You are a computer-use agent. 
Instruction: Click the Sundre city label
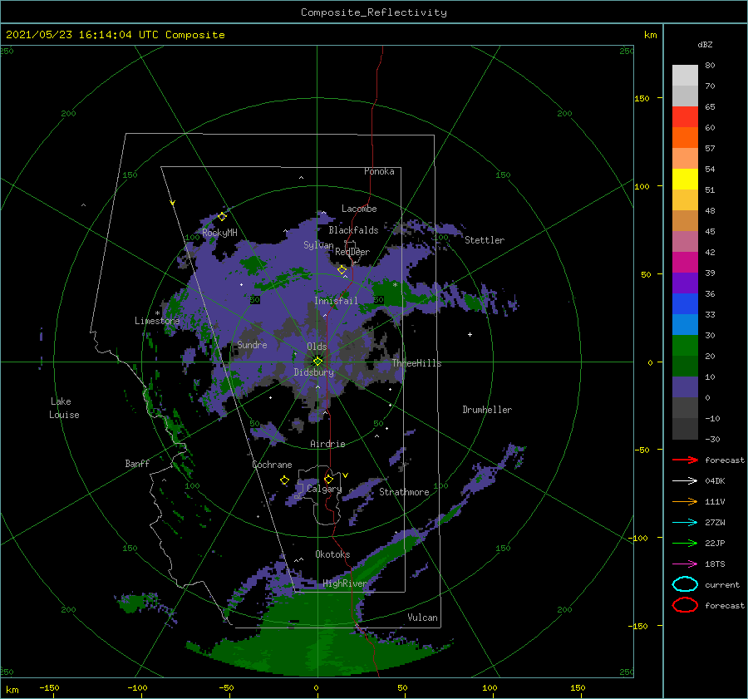click(252, 344)
